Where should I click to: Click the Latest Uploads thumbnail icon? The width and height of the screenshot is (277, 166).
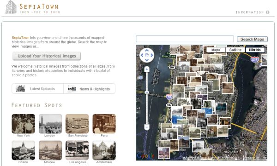pyautogui.click(x=20, y=89)
